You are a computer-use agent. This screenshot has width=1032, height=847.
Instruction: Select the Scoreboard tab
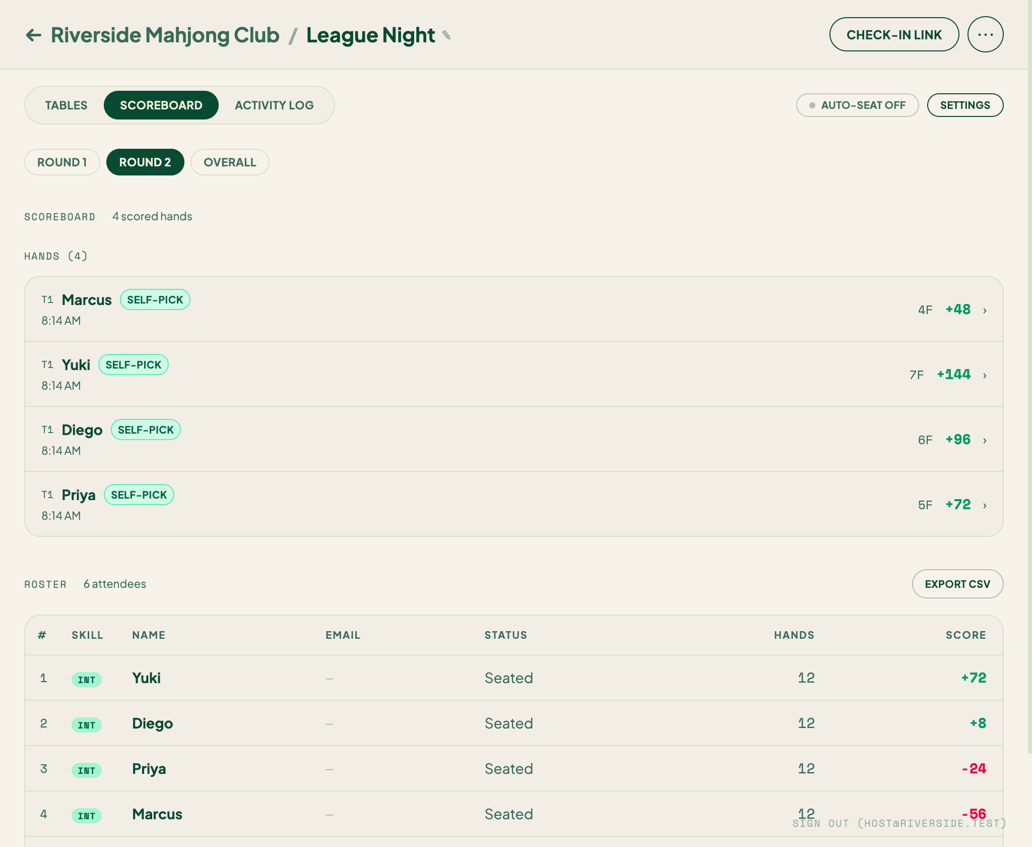[x=161, y=105]
